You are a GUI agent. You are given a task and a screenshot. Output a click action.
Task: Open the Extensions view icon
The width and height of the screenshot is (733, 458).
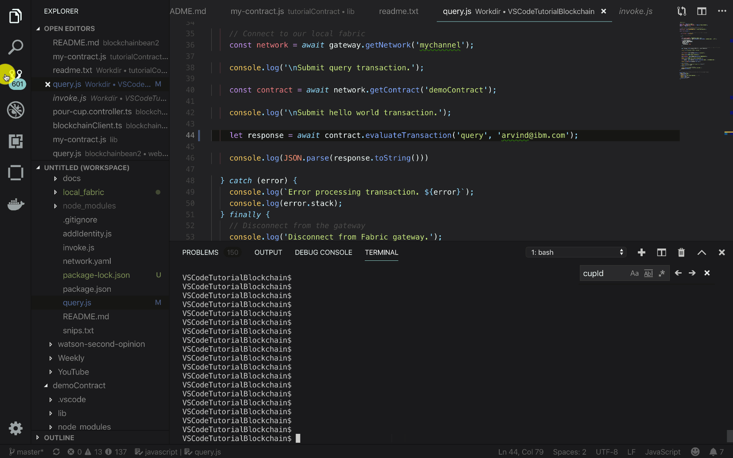tap(15, 141)
